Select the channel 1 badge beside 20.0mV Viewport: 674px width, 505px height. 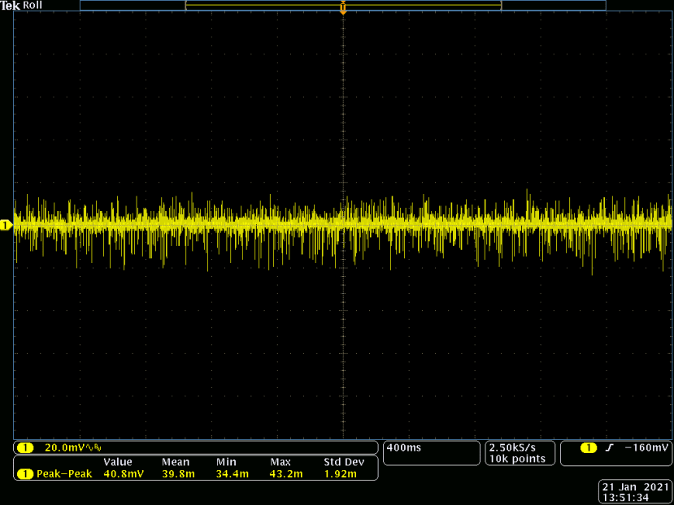tap(24, 448)
